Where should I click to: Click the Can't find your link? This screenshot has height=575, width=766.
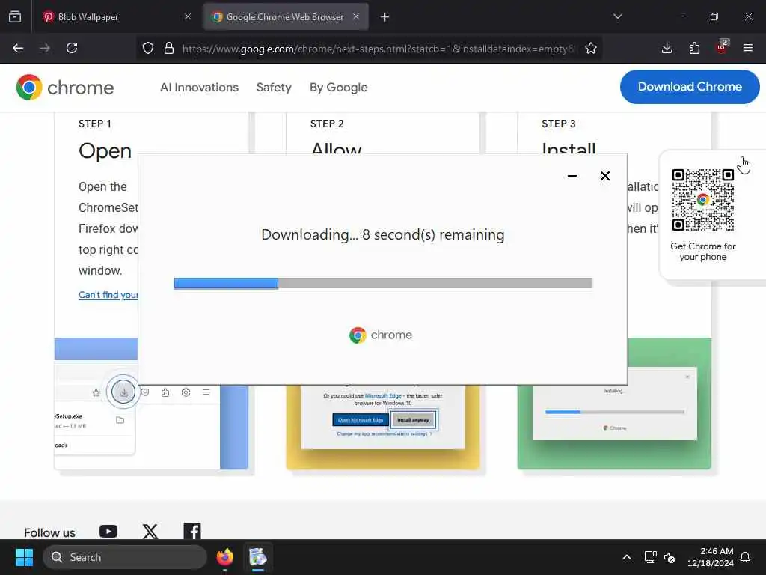coord(108,295)
